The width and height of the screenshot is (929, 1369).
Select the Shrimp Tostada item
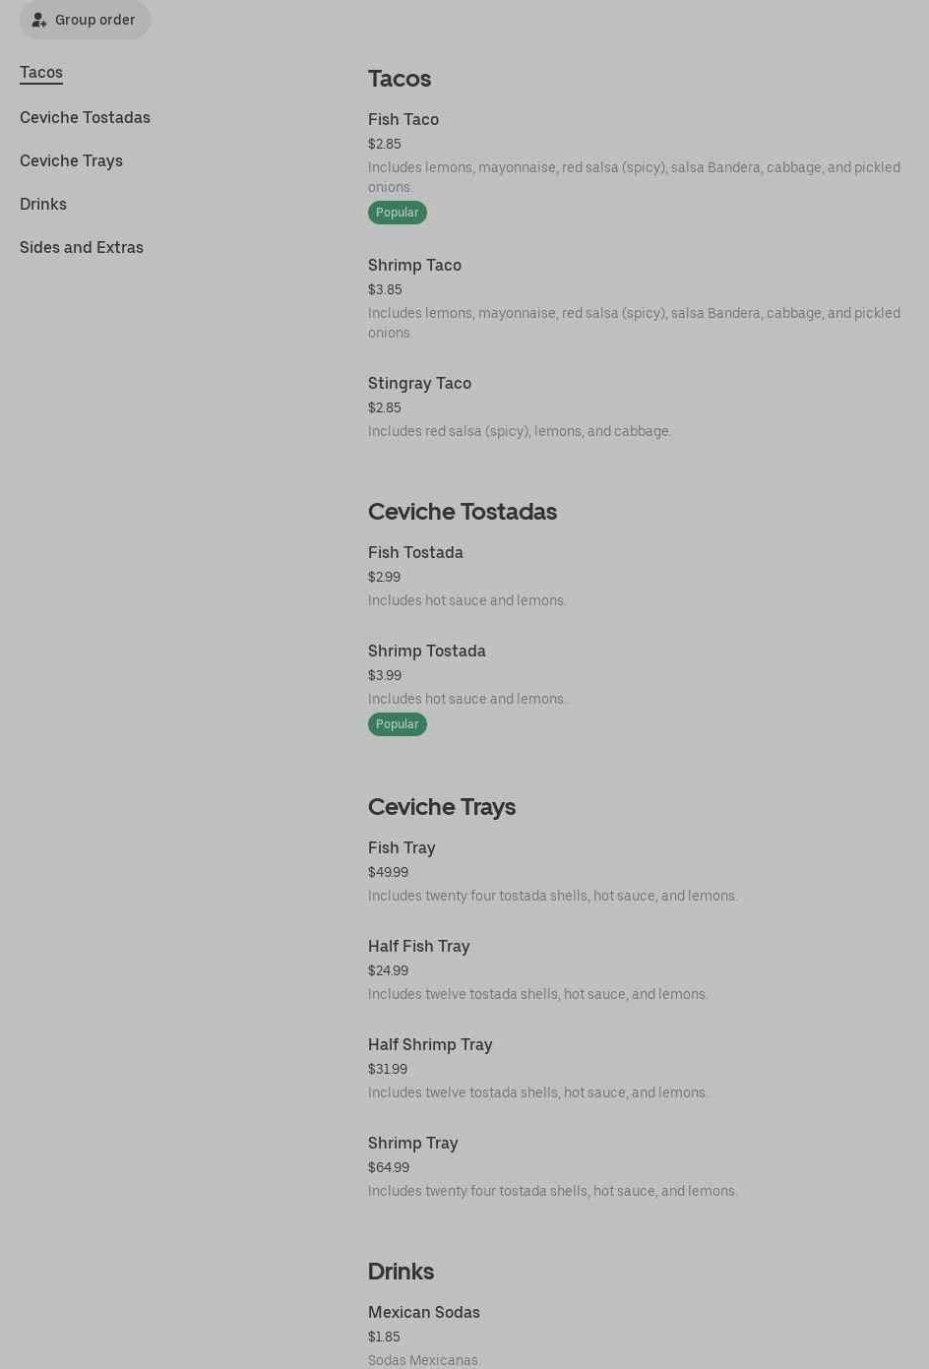tap(427, 651)
